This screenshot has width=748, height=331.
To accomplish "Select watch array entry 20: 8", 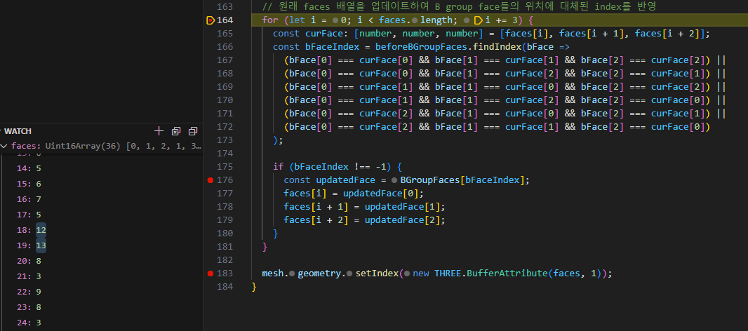I will tap(101, 261).
